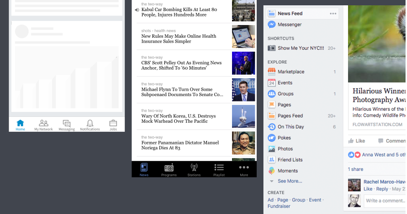The height and width of the screenshot is (214, 407).
Task: Open the More tab in news app
Action: (x=244, y=170)
